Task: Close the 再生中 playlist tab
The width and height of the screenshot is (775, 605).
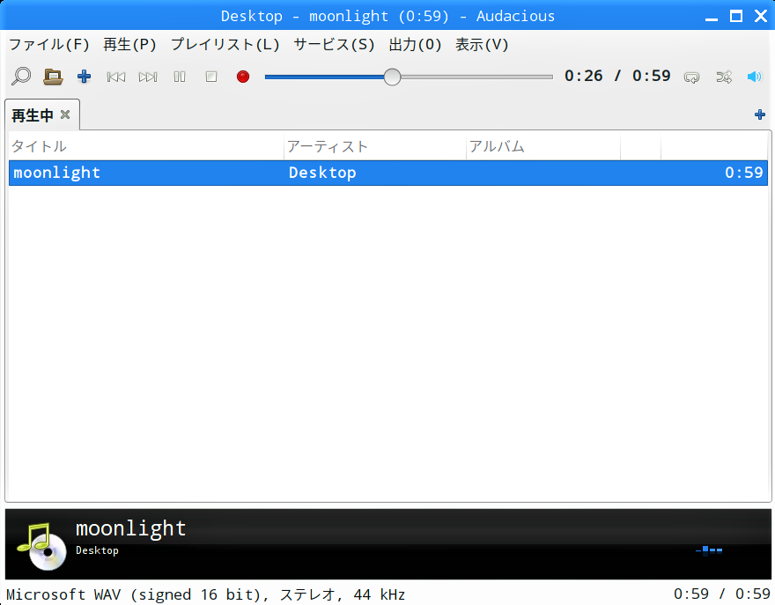Action: (x=65, y=114)
